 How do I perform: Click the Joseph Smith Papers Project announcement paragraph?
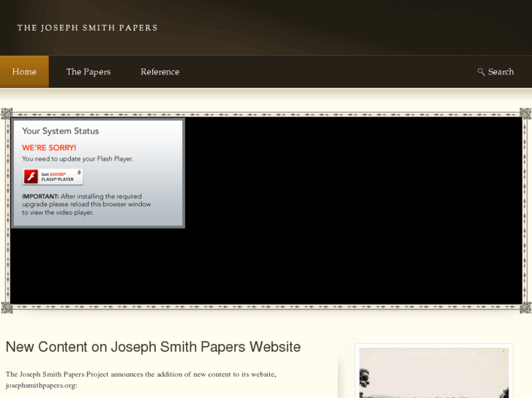pos(141,380)
